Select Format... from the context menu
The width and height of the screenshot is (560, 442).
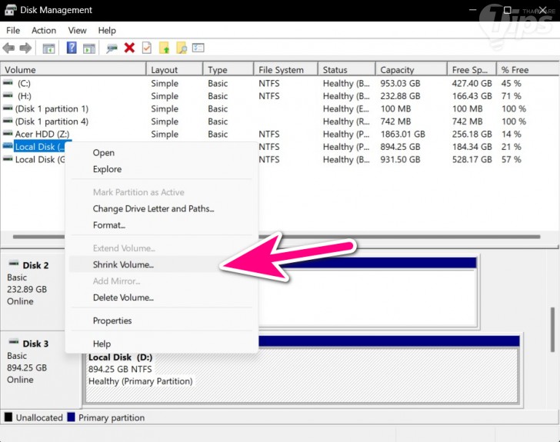(x=162, y=225)
